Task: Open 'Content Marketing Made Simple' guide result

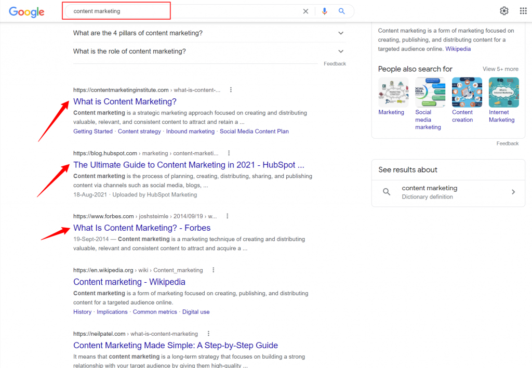Action: (176, 345)
